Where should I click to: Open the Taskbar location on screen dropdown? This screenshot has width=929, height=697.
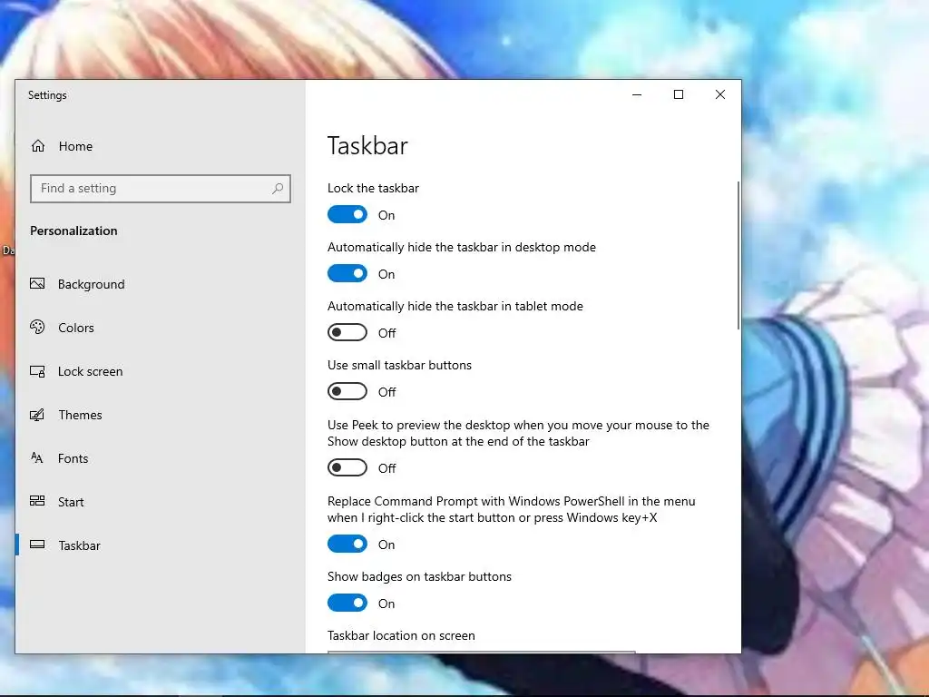click(x=481, y=652)
